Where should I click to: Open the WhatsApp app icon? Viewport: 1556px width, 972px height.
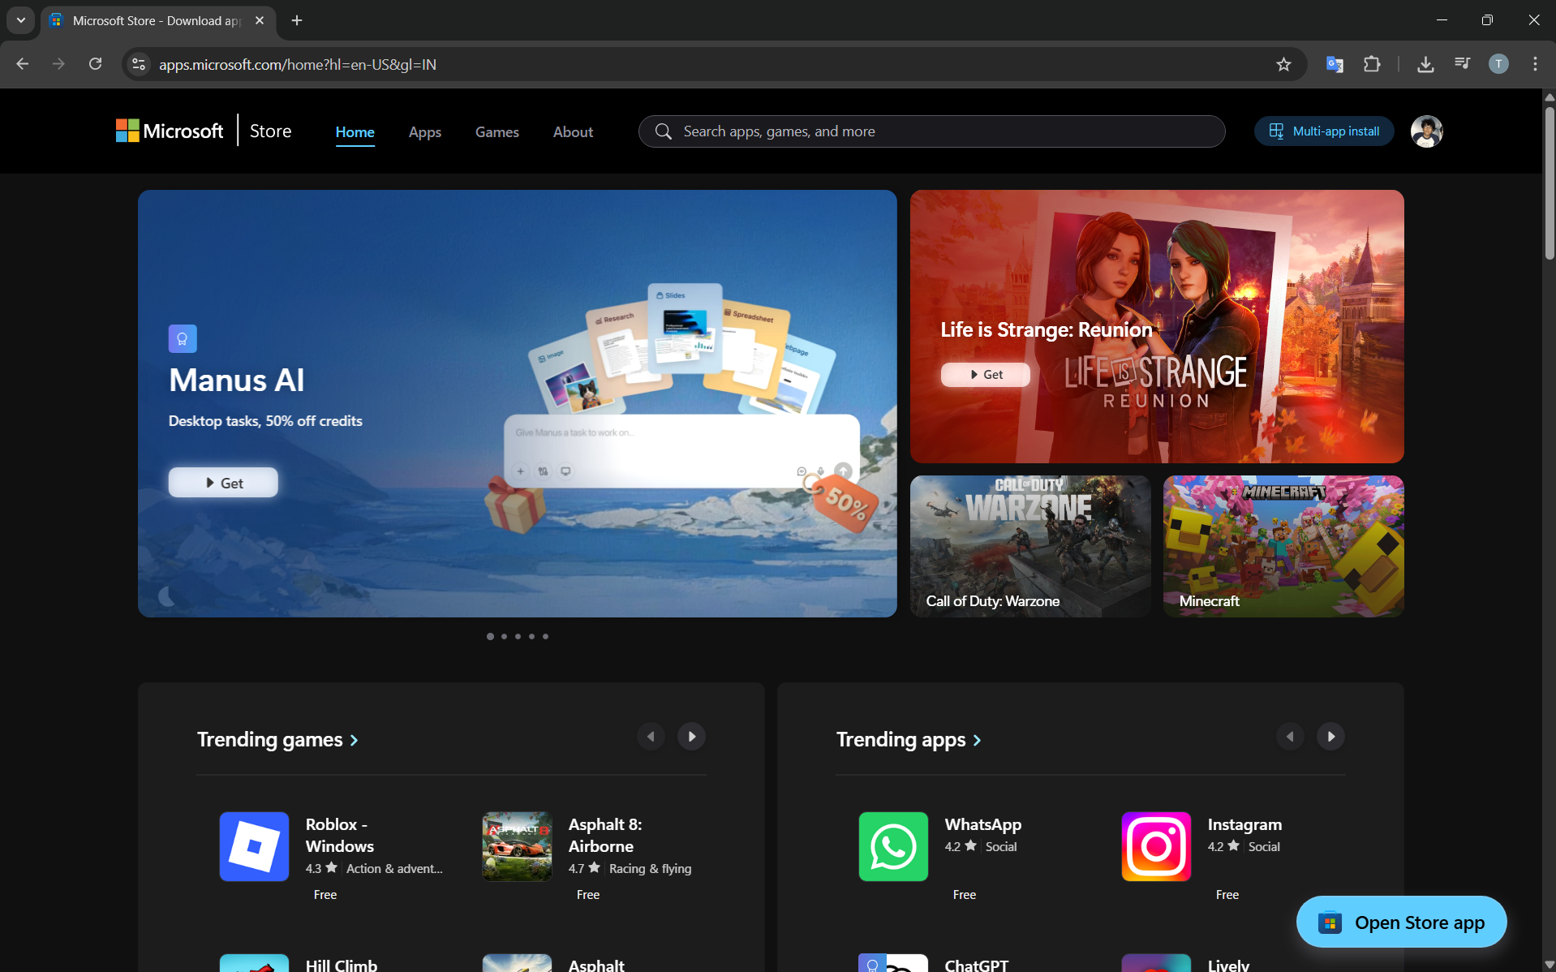(x=893, y=846)
